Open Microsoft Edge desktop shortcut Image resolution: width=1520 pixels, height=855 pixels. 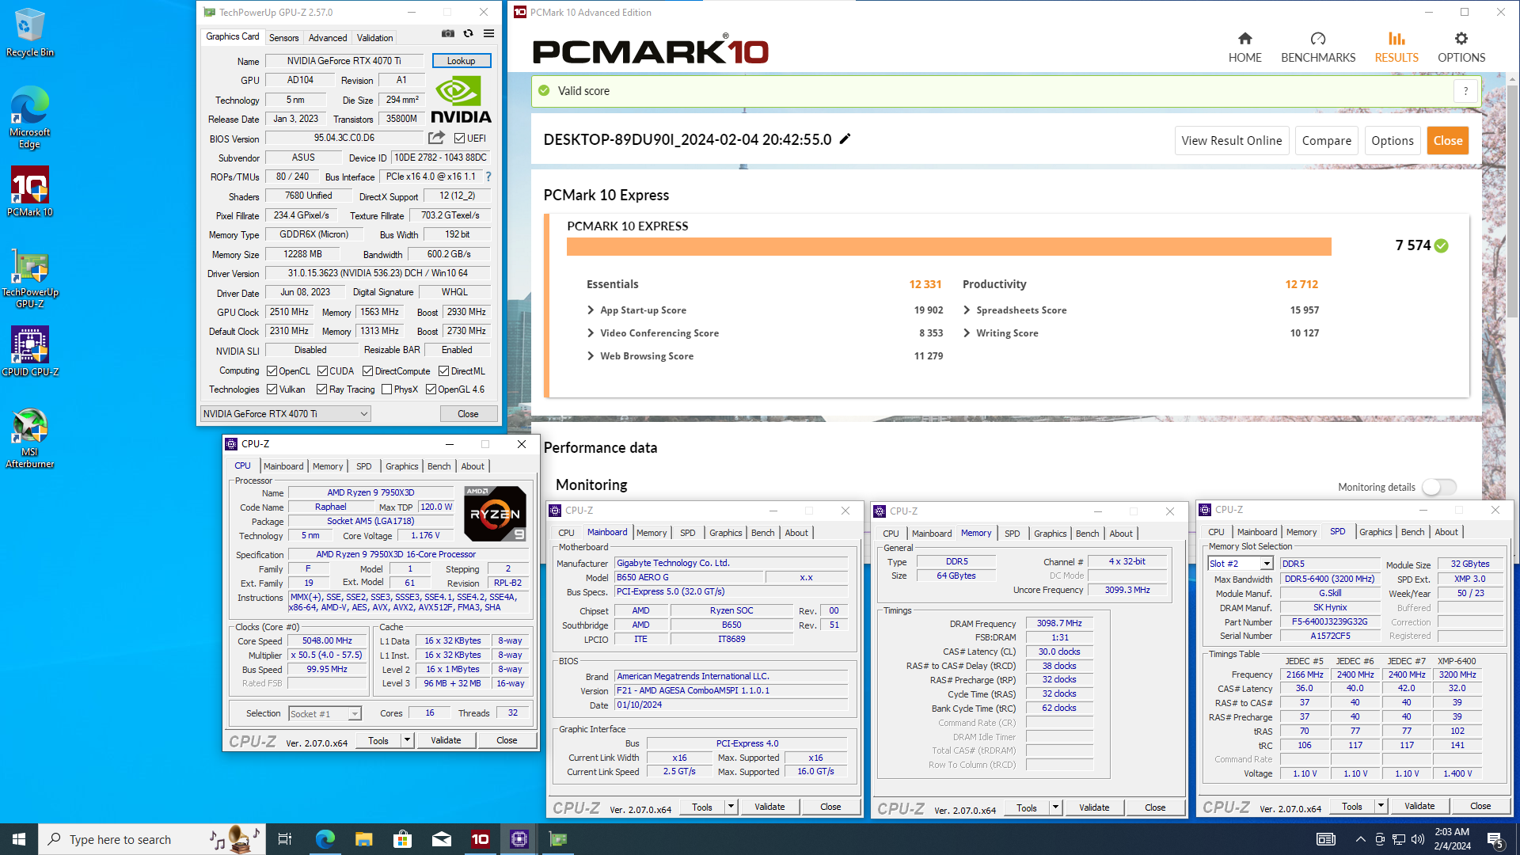click(x=30, y=117)
